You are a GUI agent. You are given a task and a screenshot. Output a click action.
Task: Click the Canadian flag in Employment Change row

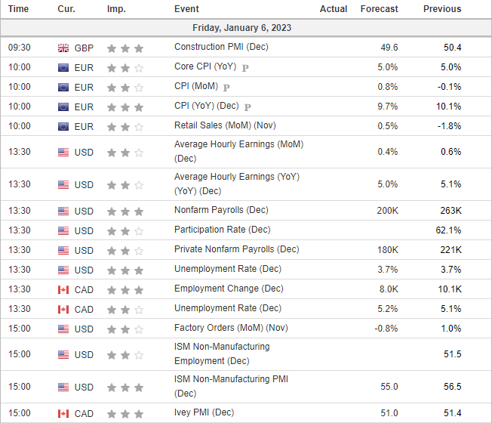[x=63, y=289]
